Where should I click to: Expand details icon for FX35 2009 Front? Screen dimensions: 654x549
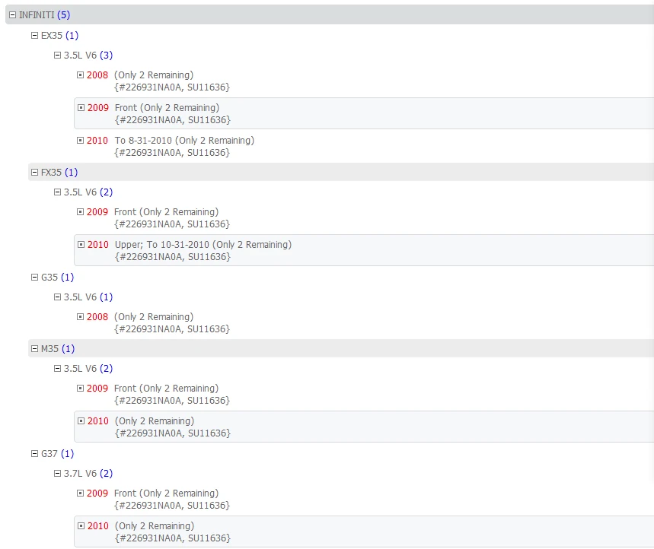pyautogui.click(x=81, y=212)
